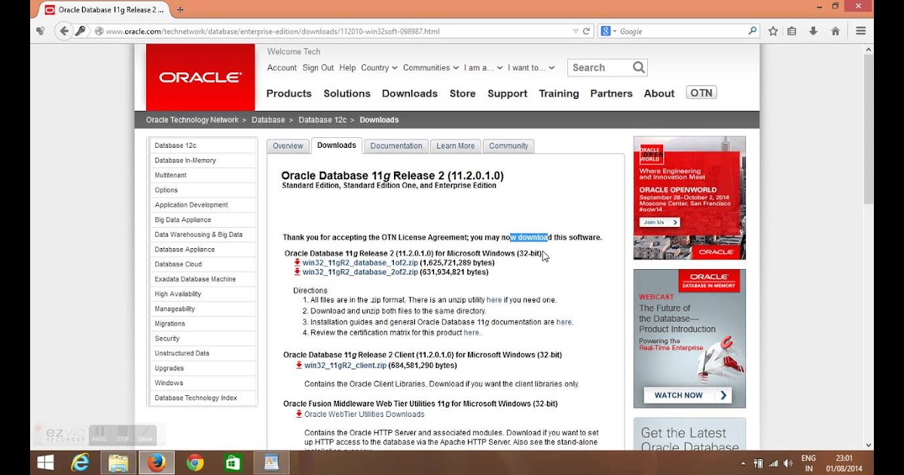The image size is (904, 475).
Task: Open Big Data Appliance sidebar link
Action: [x=183, y=219]
